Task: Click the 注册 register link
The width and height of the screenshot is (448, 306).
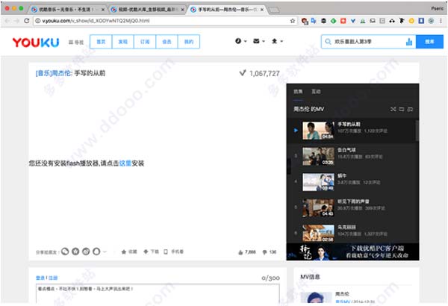Action: (x=53, y=278)
